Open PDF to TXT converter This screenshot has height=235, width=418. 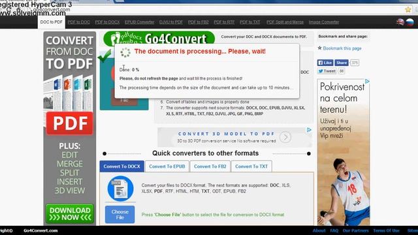(250, 22)
